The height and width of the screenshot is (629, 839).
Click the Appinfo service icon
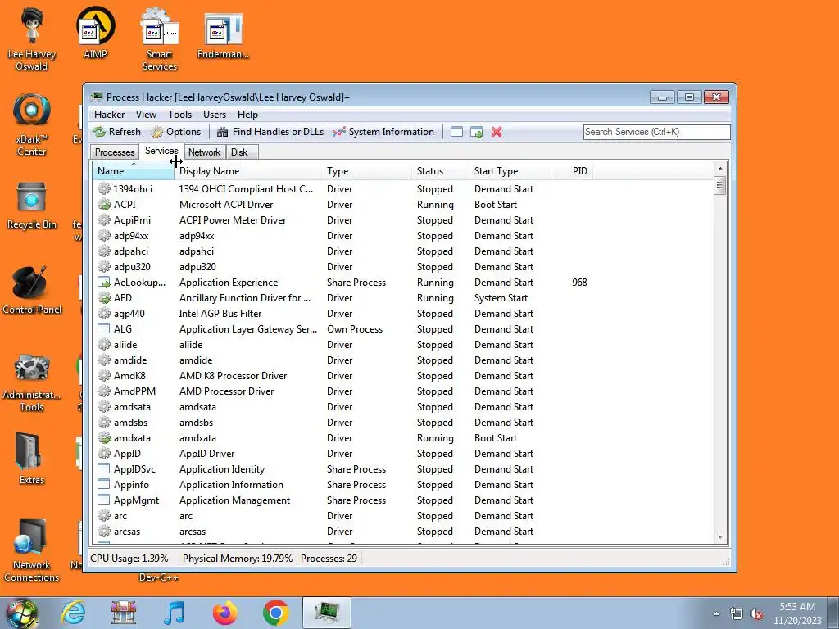pos(104,485)
